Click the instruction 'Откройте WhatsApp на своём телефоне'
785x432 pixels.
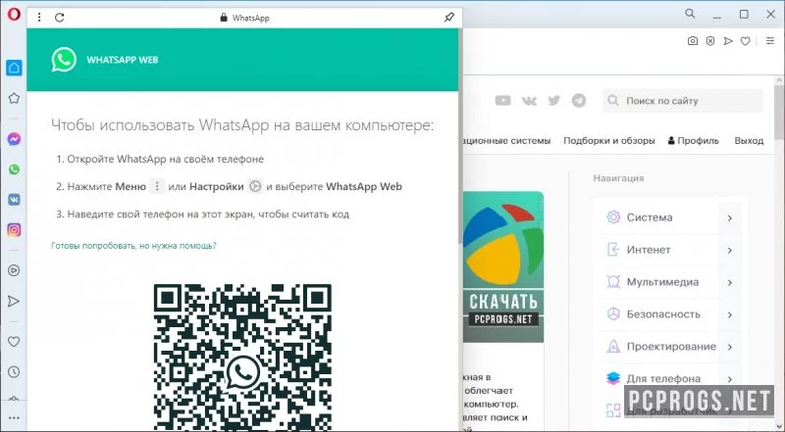[165, 159]
